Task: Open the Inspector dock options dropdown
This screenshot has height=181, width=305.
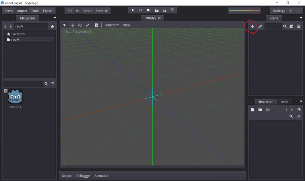Action: [x=301, y=101]
